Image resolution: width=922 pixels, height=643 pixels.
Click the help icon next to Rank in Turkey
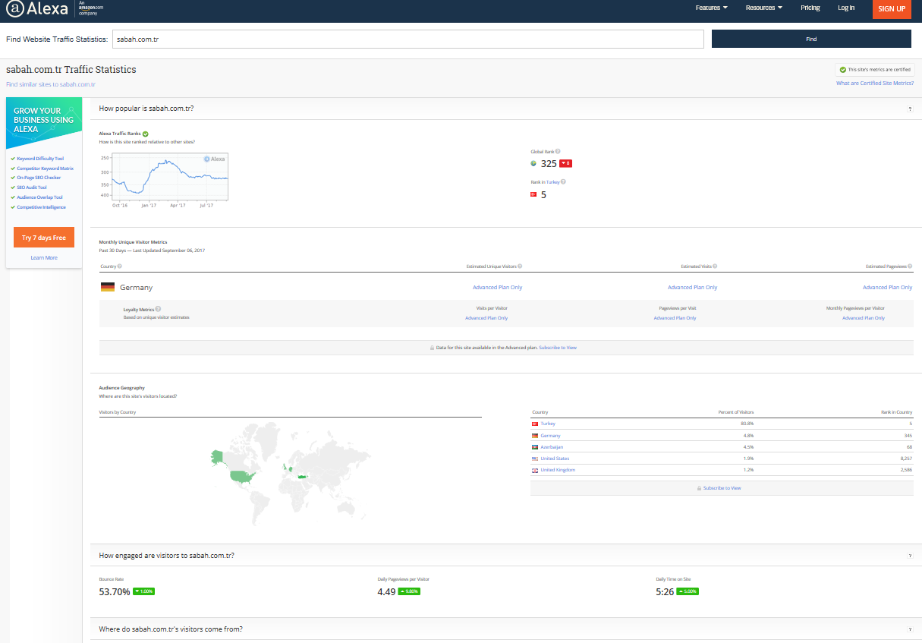click(x=563, y=182)
